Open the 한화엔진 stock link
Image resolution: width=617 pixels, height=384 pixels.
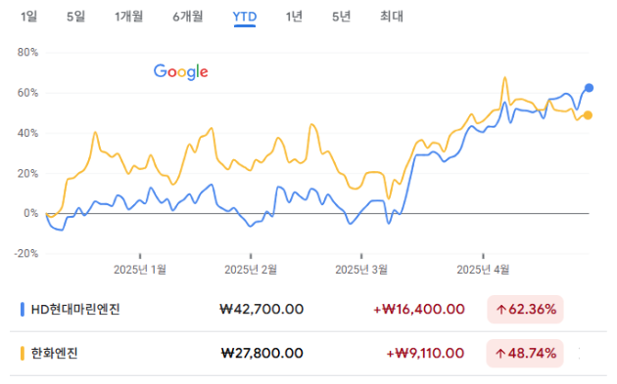[x=54, y=354]
